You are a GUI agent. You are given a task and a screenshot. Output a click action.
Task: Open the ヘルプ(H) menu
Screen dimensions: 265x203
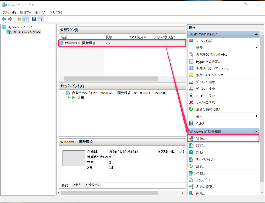(x=56, y=12)
